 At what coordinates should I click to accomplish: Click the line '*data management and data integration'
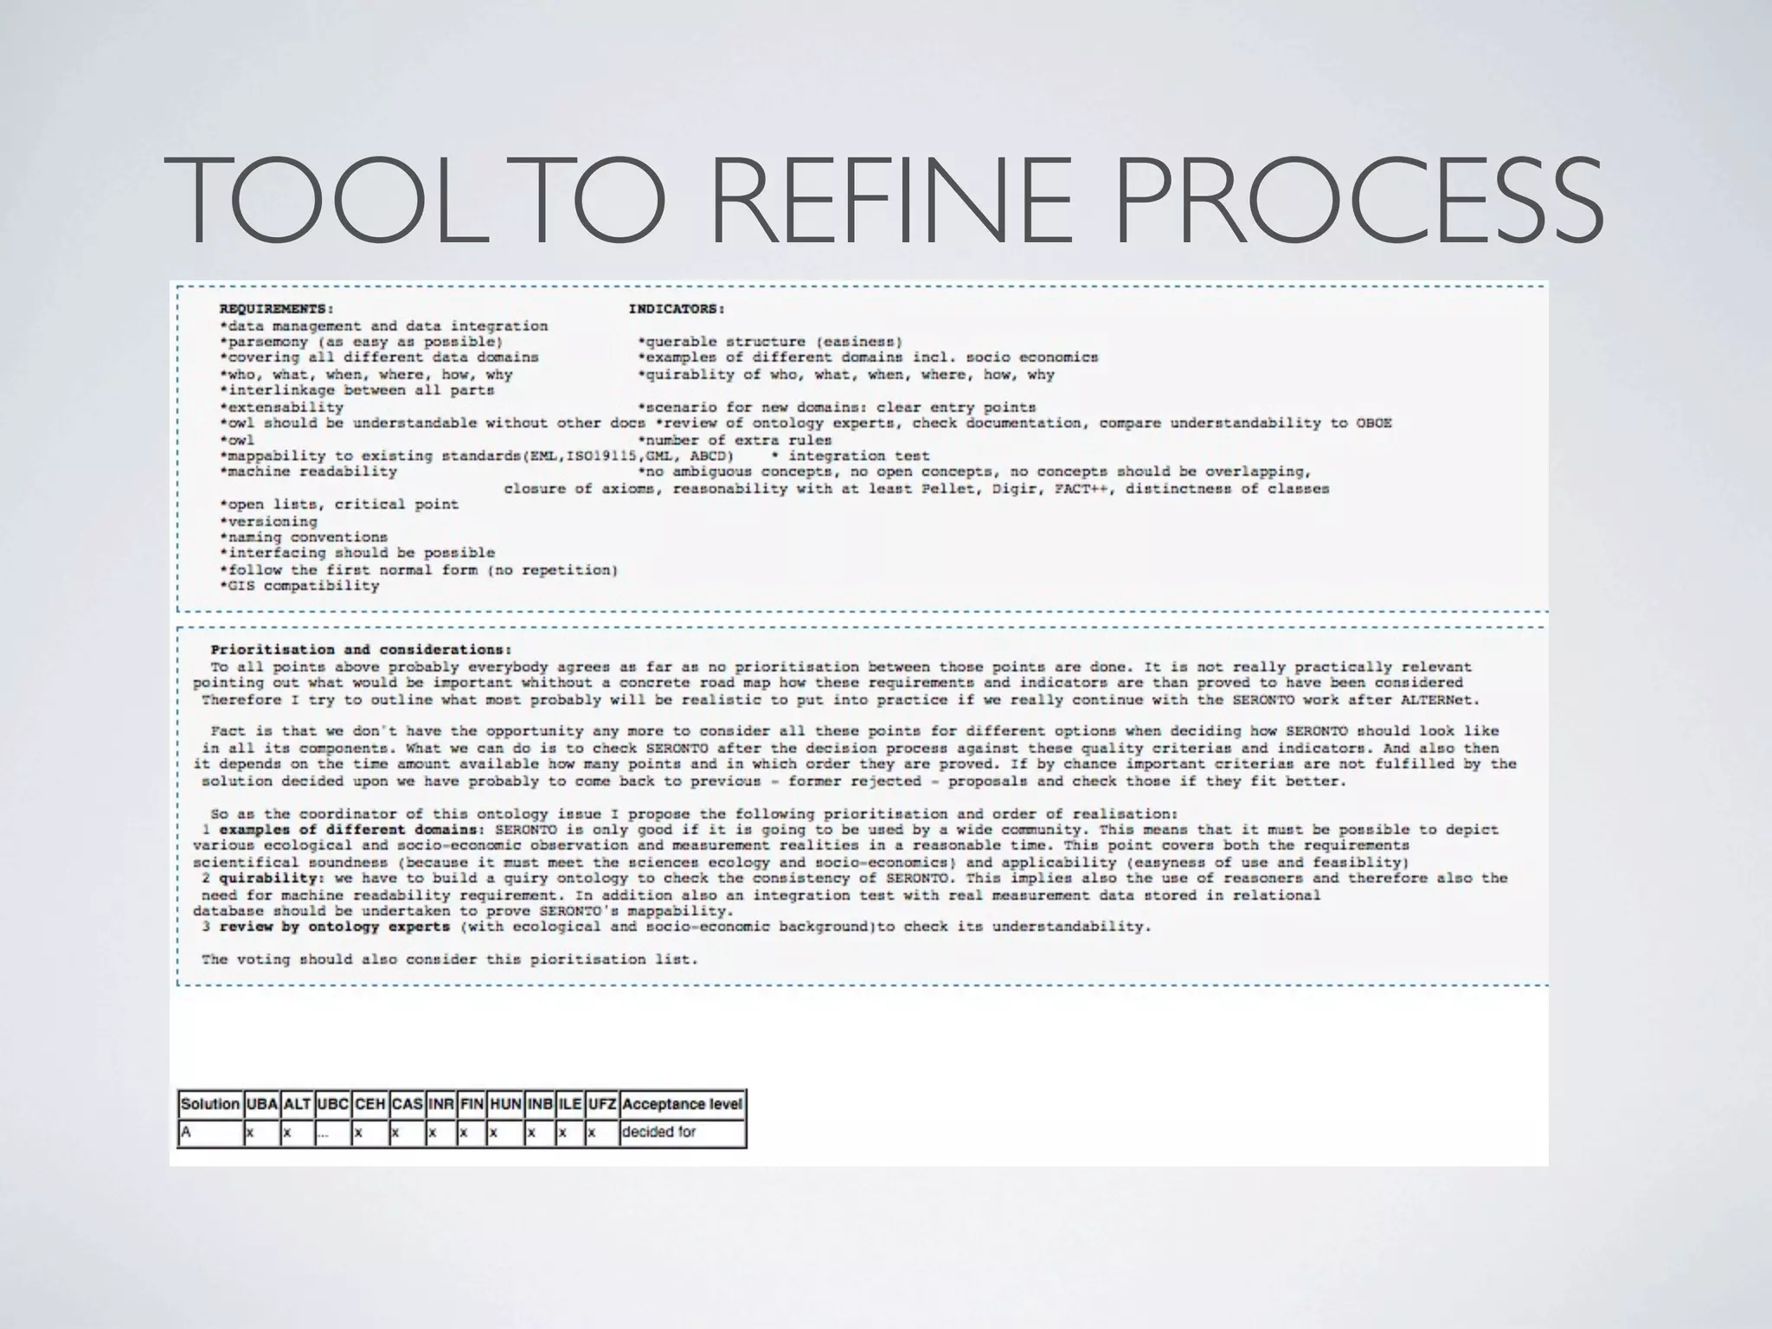pos(384,326)
